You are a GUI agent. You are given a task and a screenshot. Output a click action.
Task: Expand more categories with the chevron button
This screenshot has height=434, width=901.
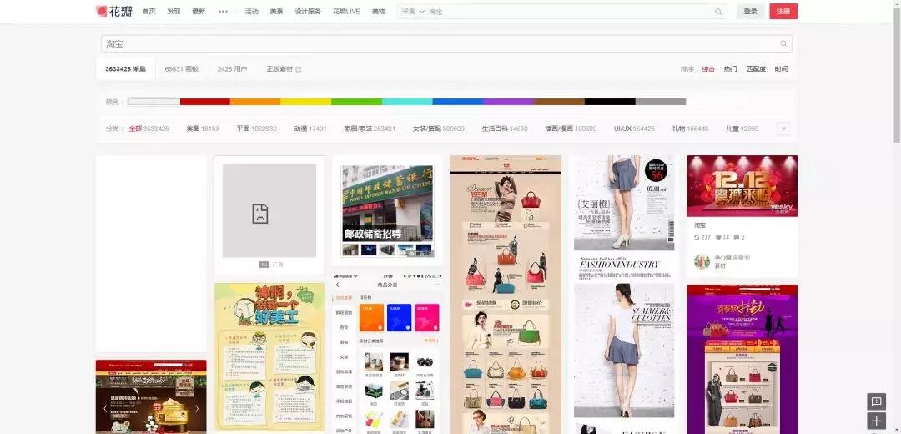pyautogui.click(x=783, y=129)
